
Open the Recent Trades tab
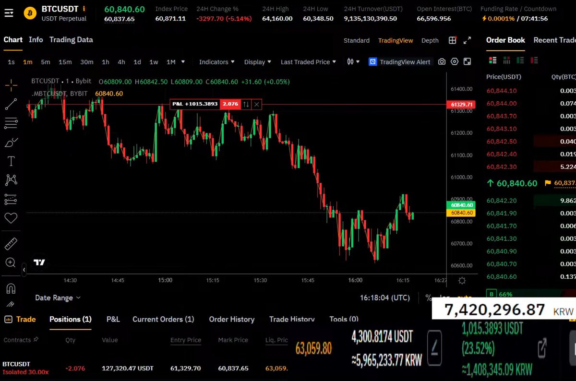pos(554,40)
